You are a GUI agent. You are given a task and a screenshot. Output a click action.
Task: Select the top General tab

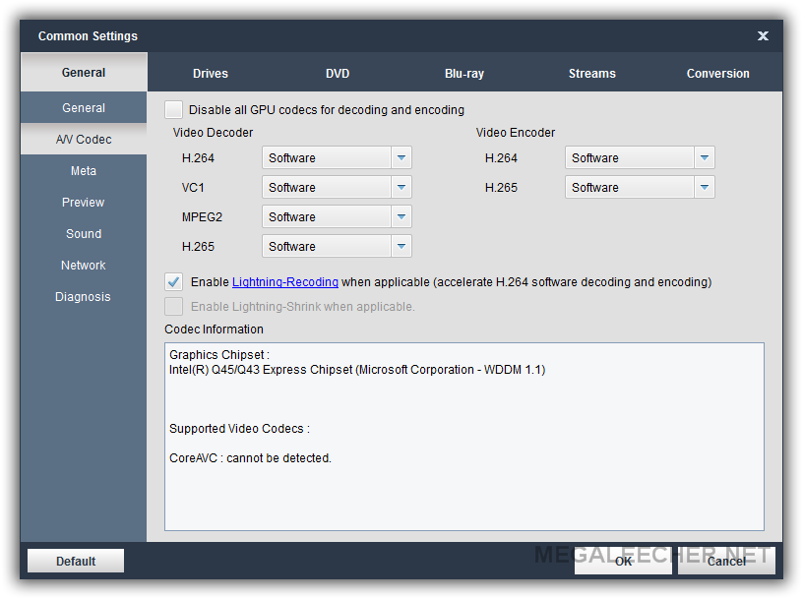pyautogui.click(x=84, y=72)
